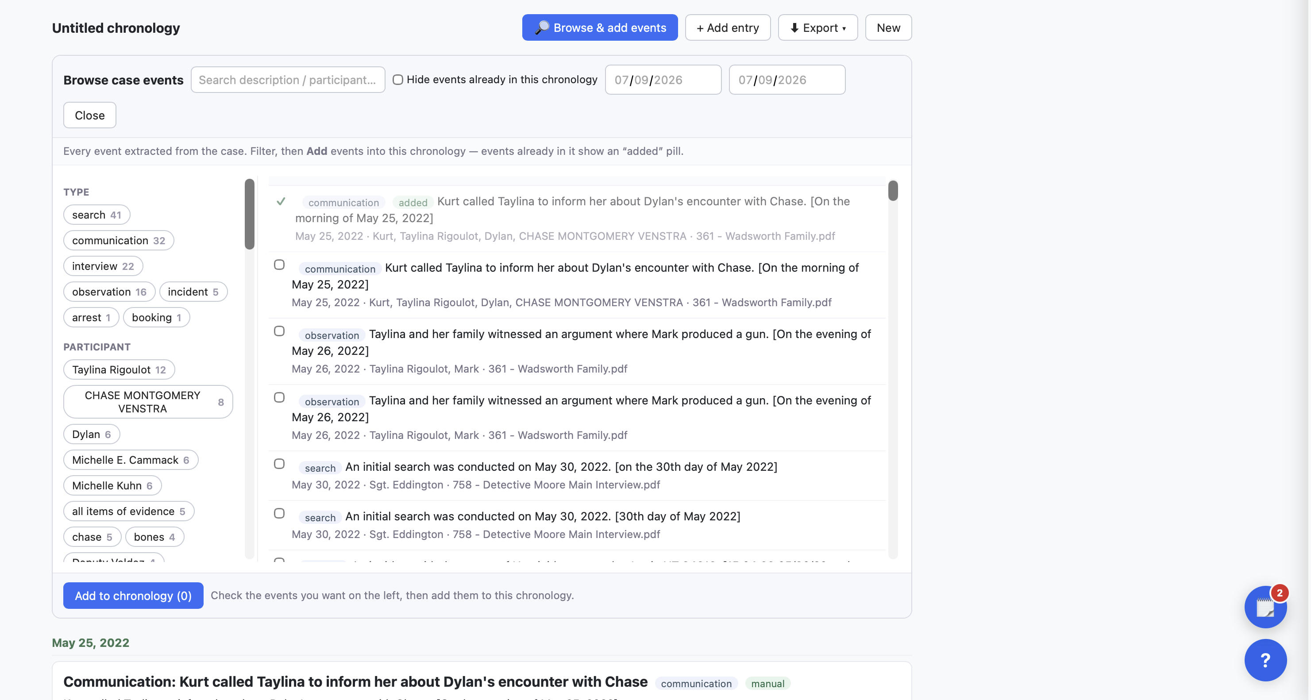Screen dimensions: 1311x700
Task: Check the first Mark produced a gun observation
Action: (279, 331)
